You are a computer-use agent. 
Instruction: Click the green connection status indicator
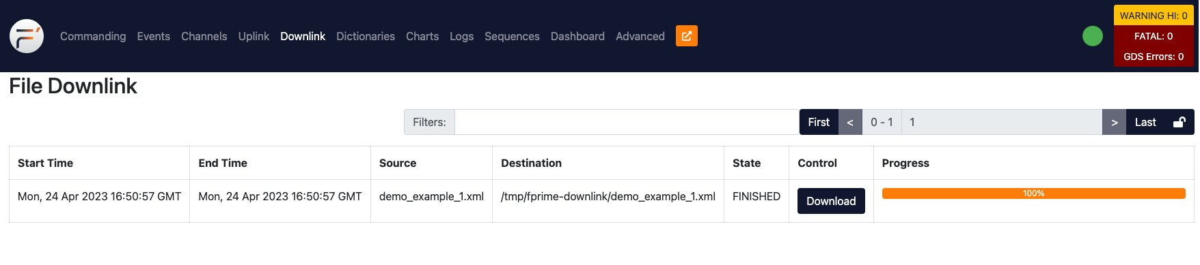point(1093,36)
